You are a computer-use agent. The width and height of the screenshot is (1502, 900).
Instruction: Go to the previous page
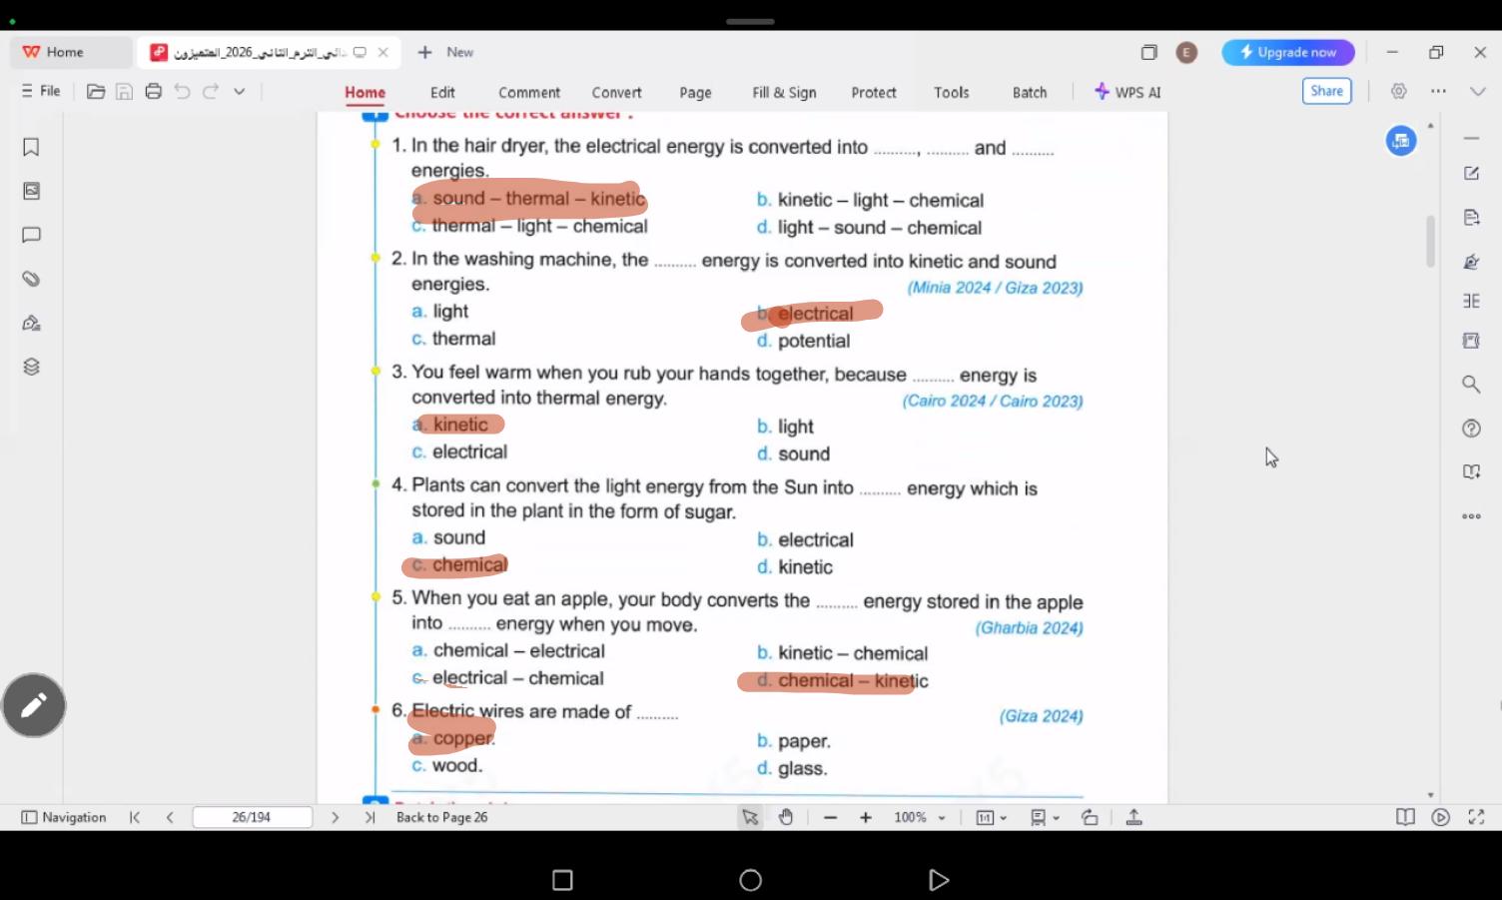point(170,817)
